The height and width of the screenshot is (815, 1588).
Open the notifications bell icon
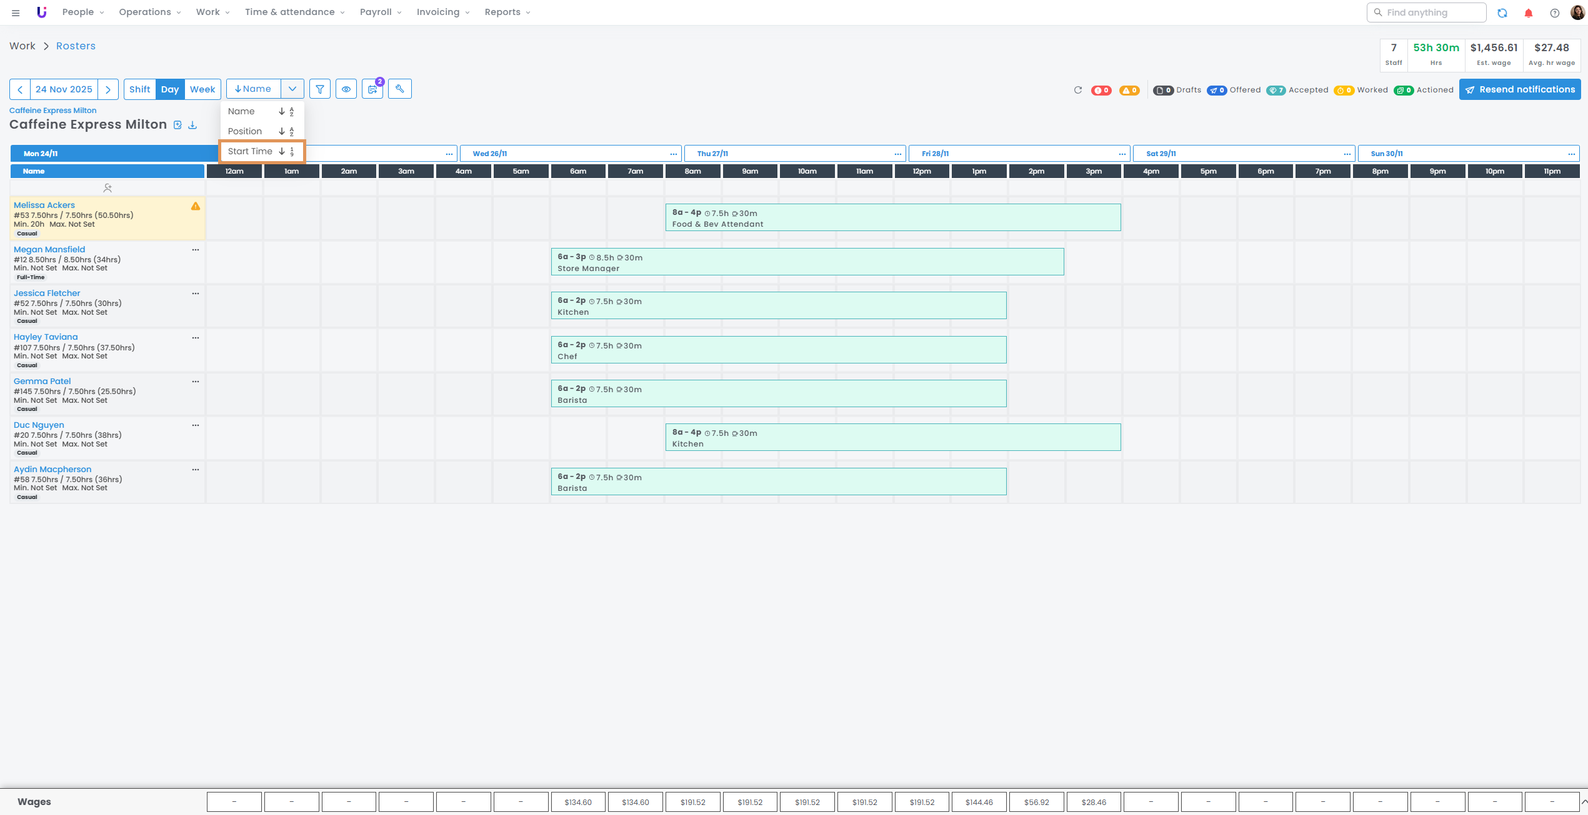[1528, 12]
